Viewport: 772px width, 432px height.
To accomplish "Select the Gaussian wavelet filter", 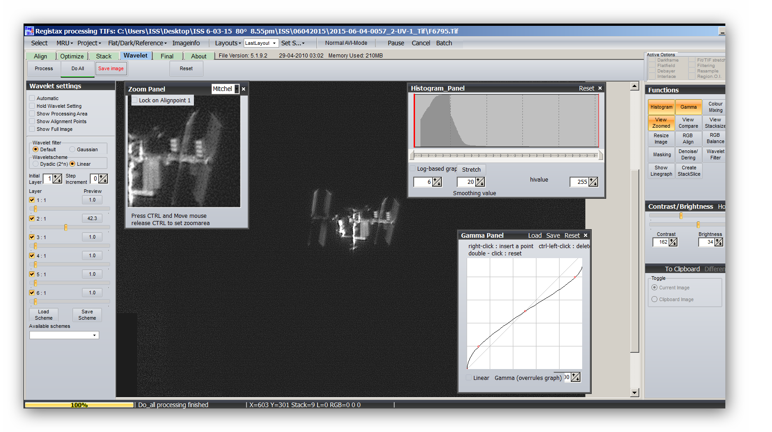I will (72, 149).
